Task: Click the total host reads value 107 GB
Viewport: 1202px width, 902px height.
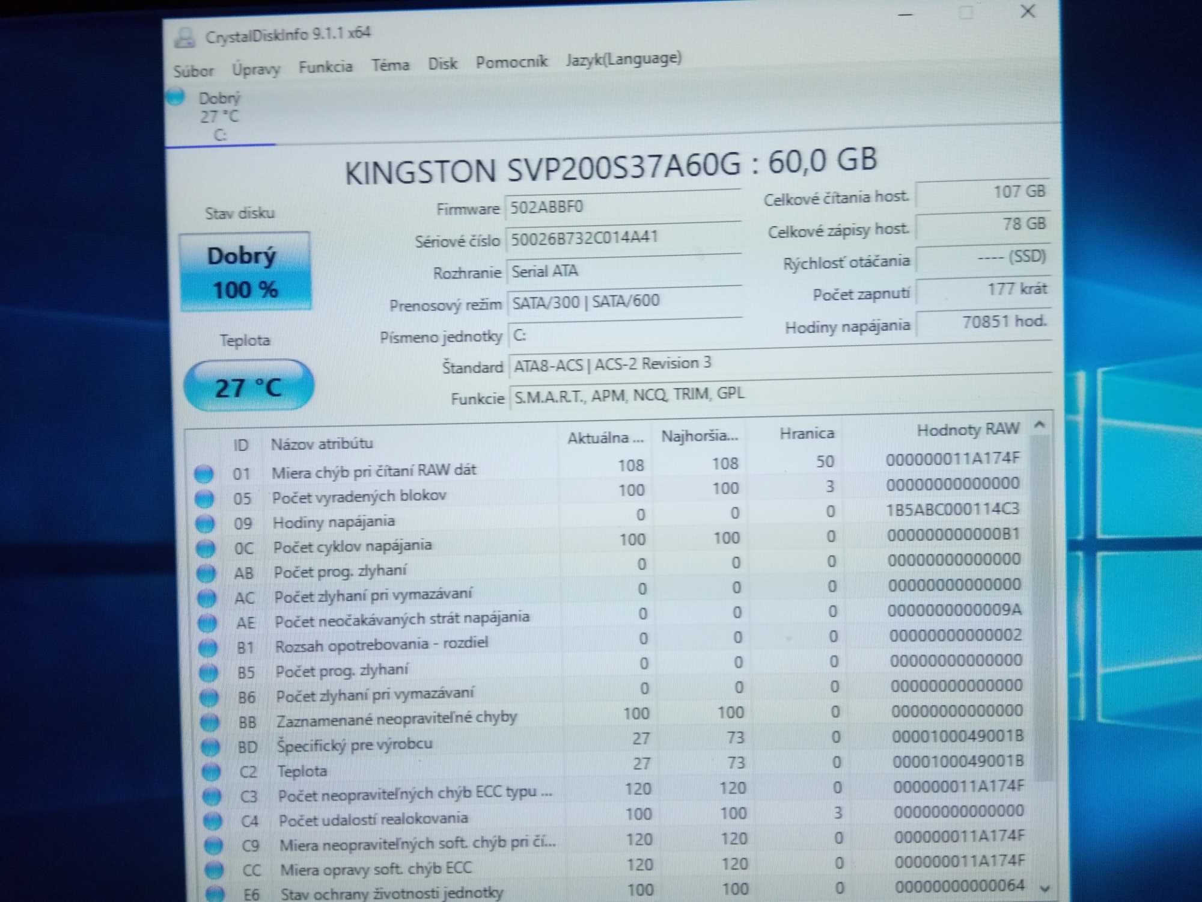Action: pos(983,192)
